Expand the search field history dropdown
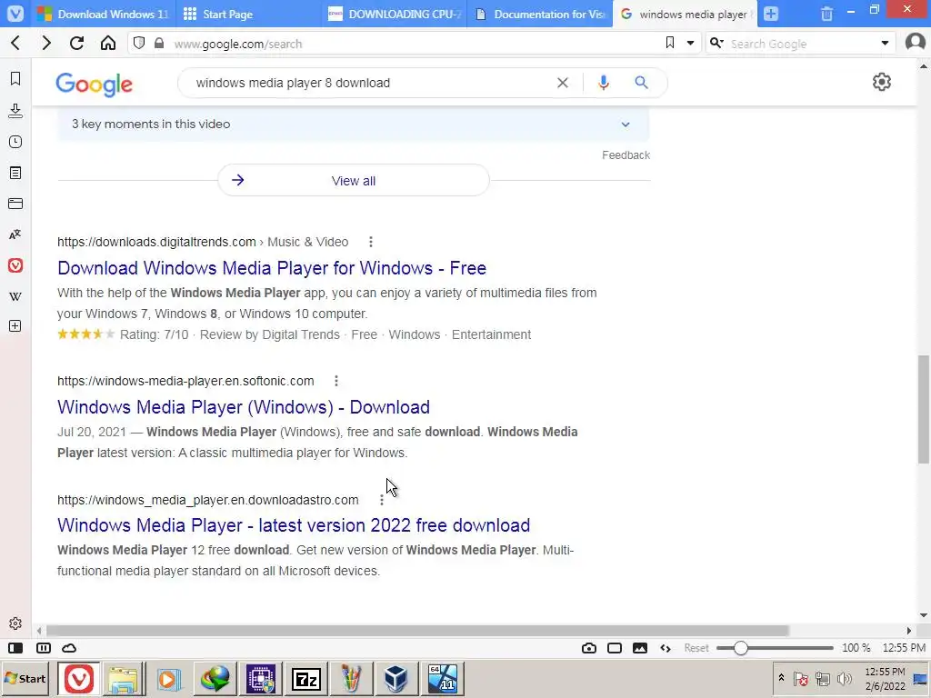The image size is (931, 698). (885, 44)
